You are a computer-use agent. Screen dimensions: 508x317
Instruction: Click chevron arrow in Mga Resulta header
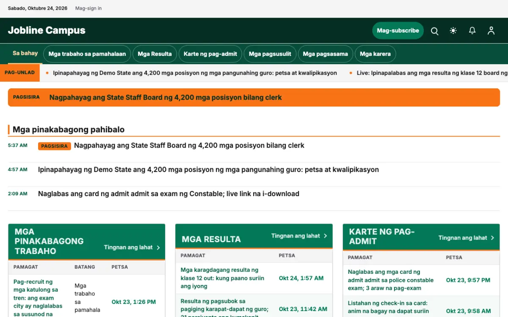(x=326, y=236)
